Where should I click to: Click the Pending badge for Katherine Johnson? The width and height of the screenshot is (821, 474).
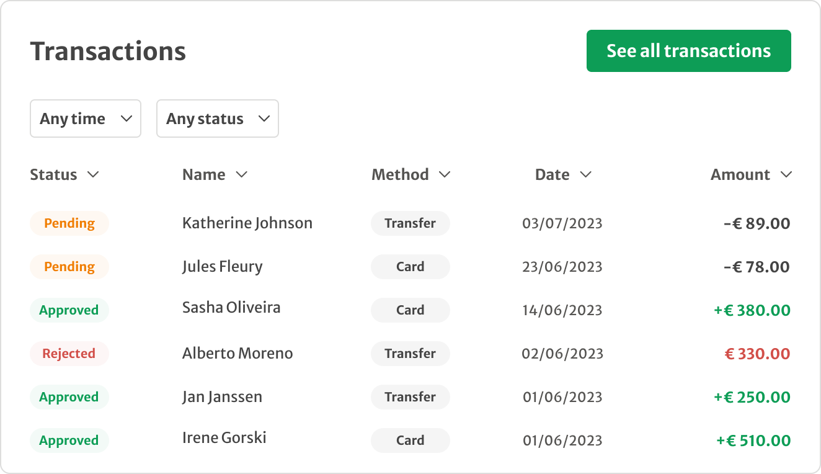pyautogui.click(x=69, y=223)
